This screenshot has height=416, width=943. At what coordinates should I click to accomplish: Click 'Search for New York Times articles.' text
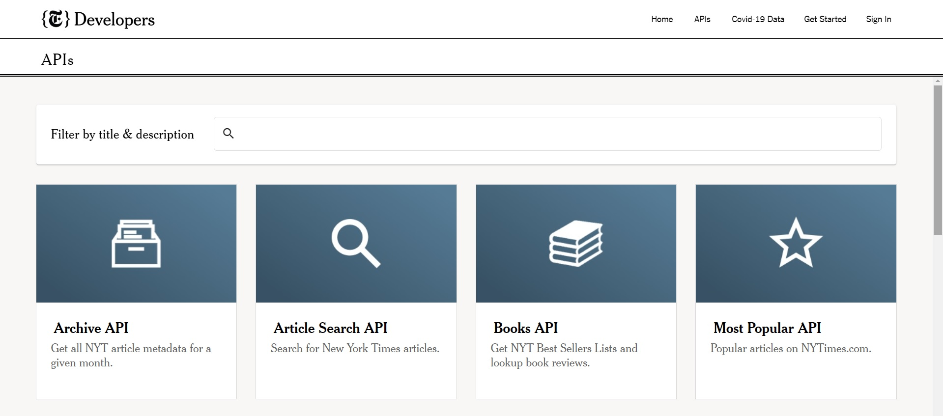coord(355,348)
